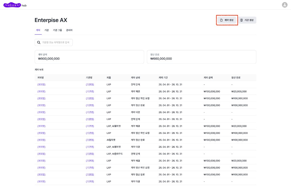Open {계약명} in the LXP, AI헬피챗 계약 미결 row
This screenshot has height=187, width=291.
(41, 147)
